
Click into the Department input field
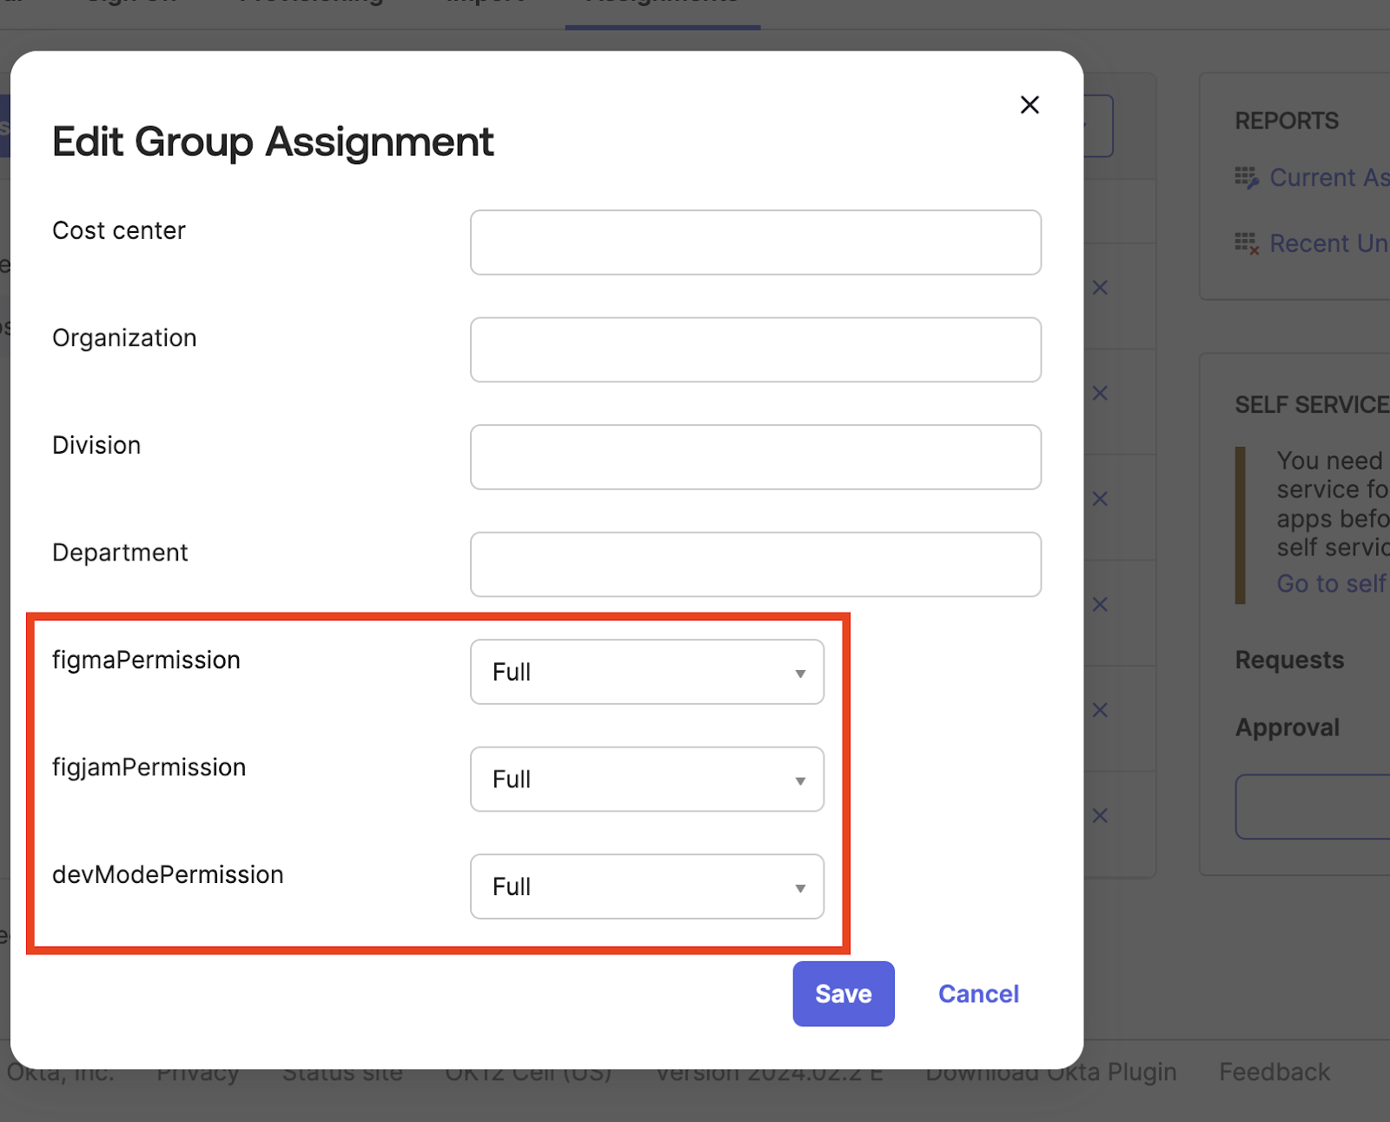click(755, 564)
